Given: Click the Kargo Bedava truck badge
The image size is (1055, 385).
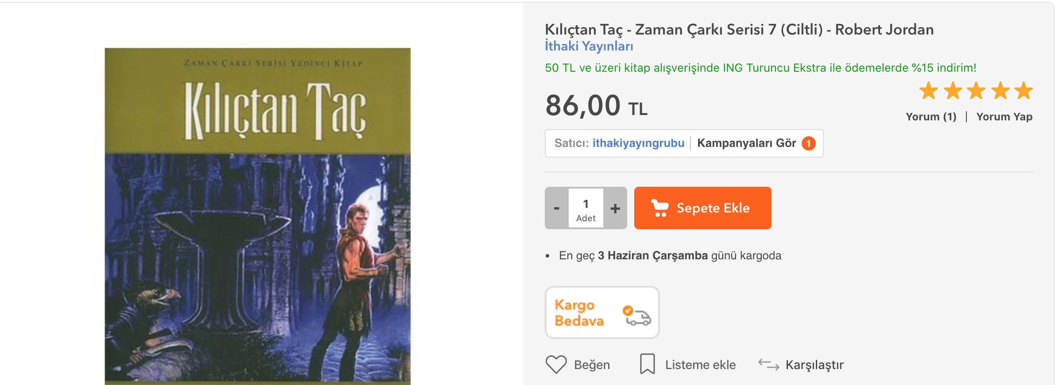Looking at the screenshot, I should click(x=602, y=312).
